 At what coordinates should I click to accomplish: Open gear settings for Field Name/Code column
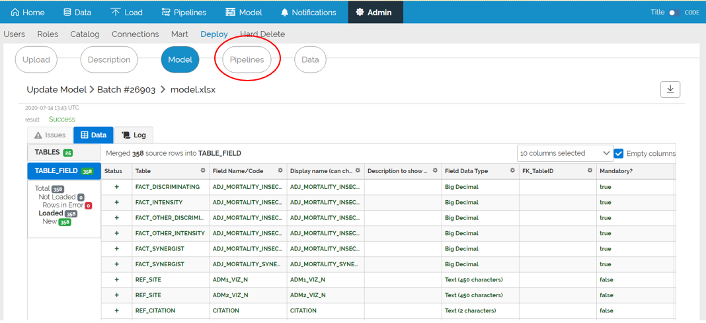click(x=280, y=171)
